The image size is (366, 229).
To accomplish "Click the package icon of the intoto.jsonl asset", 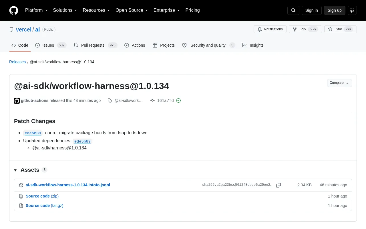I will [21, 185].
